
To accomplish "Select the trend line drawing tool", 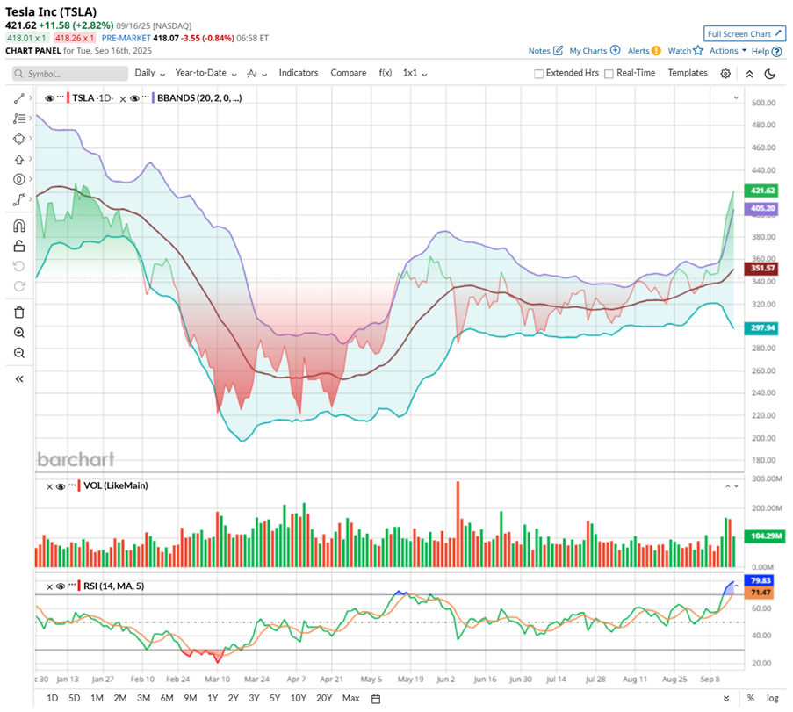I will pos(18,98).
